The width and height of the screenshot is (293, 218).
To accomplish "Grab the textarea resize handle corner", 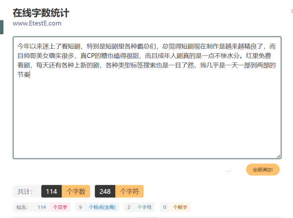I will (278, 156).
